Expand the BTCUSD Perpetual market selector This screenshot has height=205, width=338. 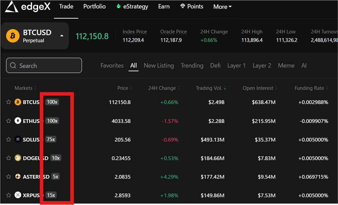61,35
